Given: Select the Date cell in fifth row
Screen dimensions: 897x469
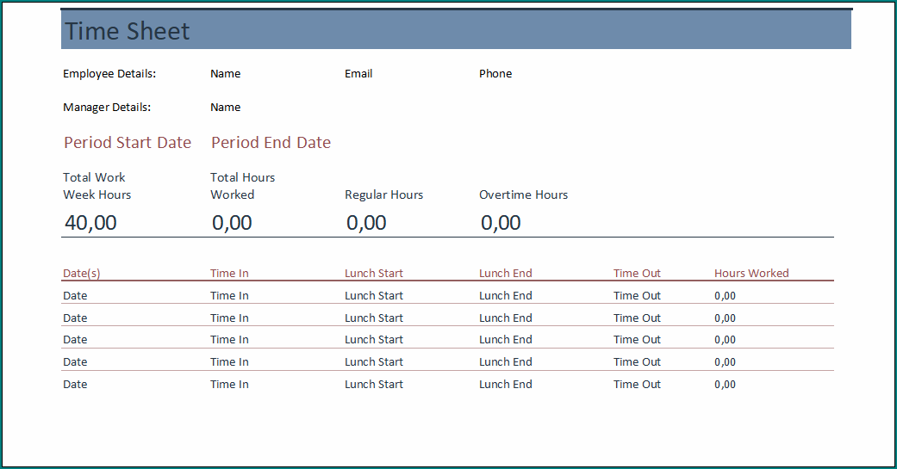Looking at the screenshot, I should click(x=76, y=385).
